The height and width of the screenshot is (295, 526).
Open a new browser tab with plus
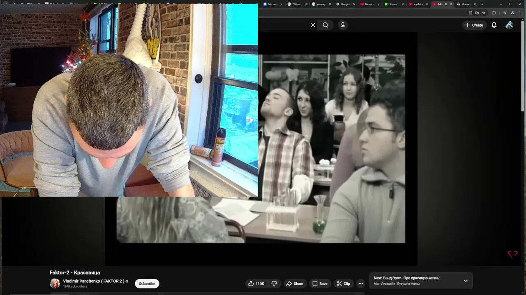click(x=482, y=4)
